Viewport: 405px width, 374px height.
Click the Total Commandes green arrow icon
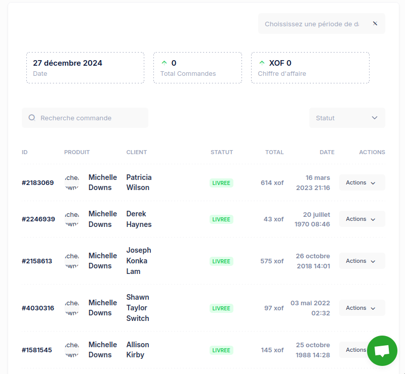tap(164, 63)
